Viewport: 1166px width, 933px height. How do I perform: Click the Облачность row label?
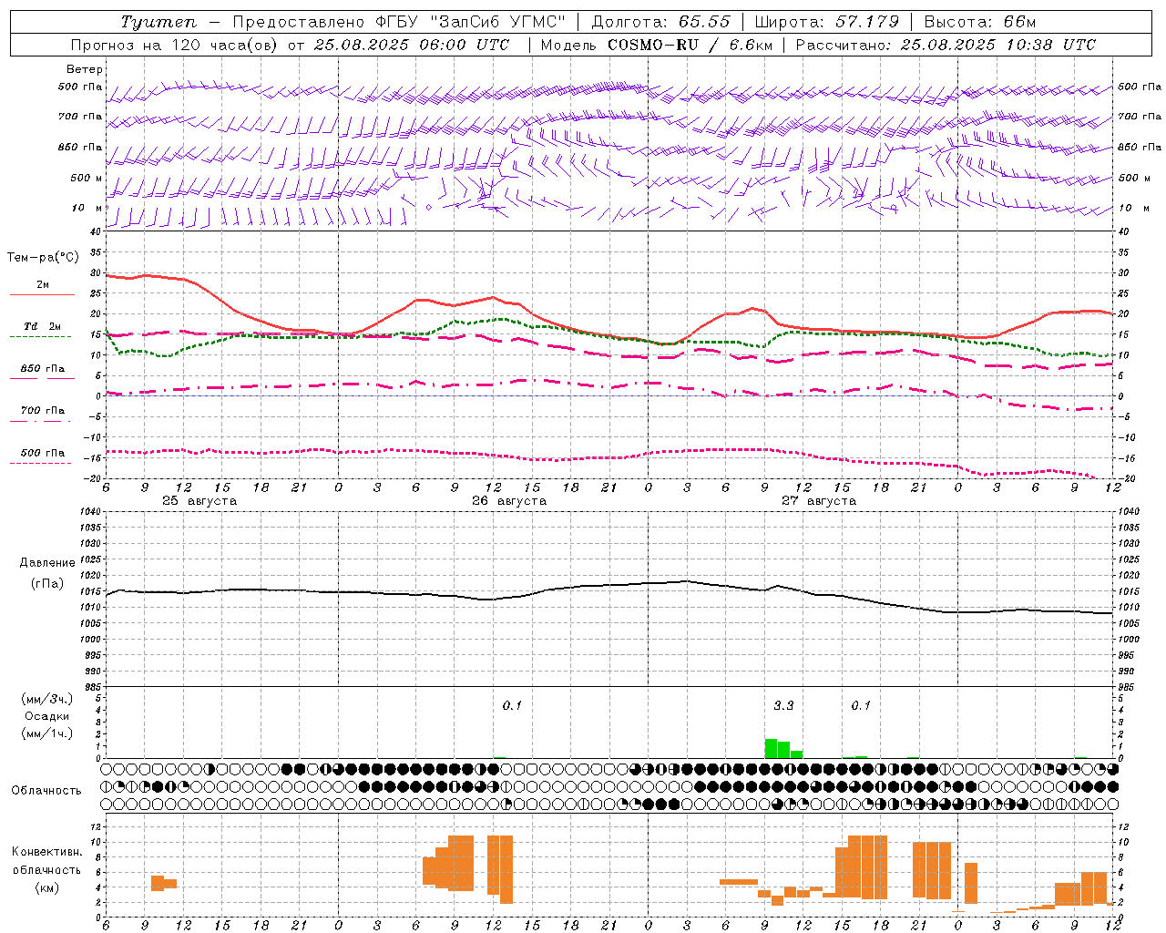[x=46, y=791]
